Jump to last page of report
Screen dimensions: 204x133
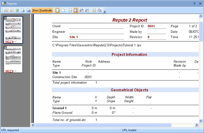[x=29, y=10]
